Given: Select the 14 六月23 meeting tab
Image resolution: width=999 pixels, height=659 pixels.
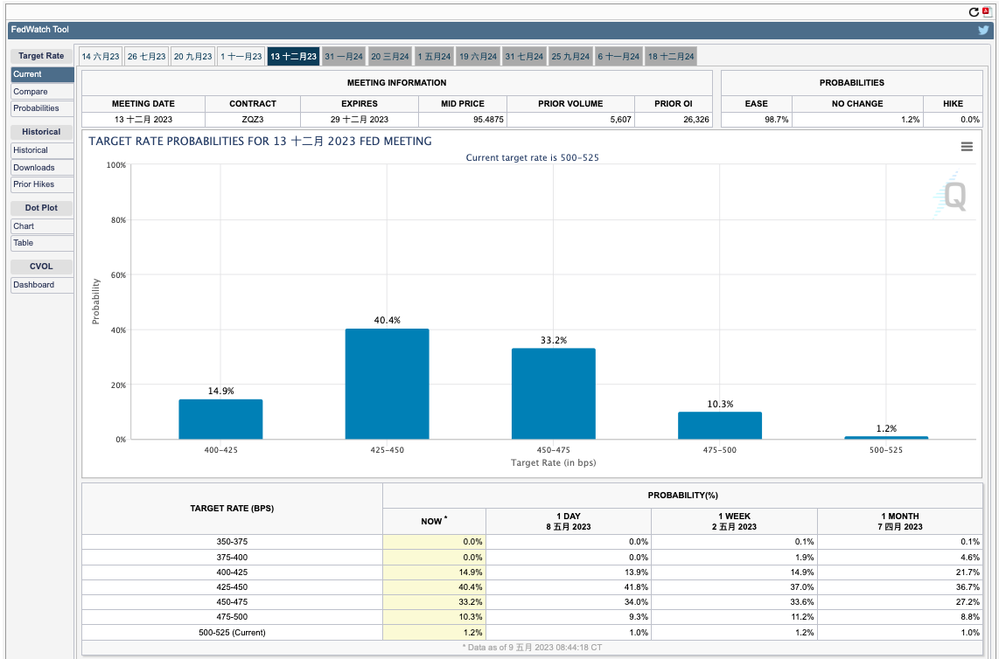Looking at the screenshot, I should (101, 57).
